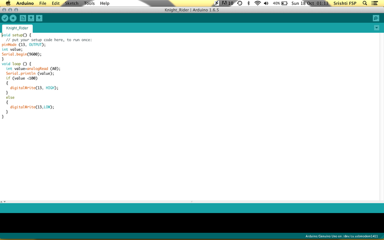384x240 pixels.
Task: Open the Serial Monitor magnifier icon
Action: point(376,18)
